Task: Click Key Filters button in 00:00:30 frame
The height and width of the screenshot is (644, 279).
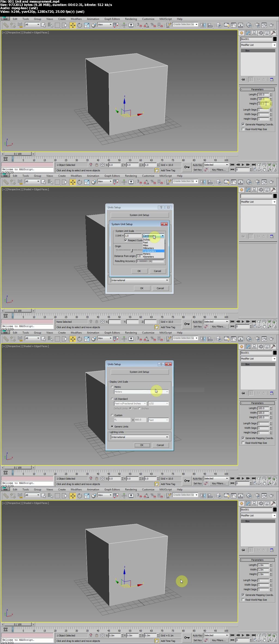Action: click(219, 170)
